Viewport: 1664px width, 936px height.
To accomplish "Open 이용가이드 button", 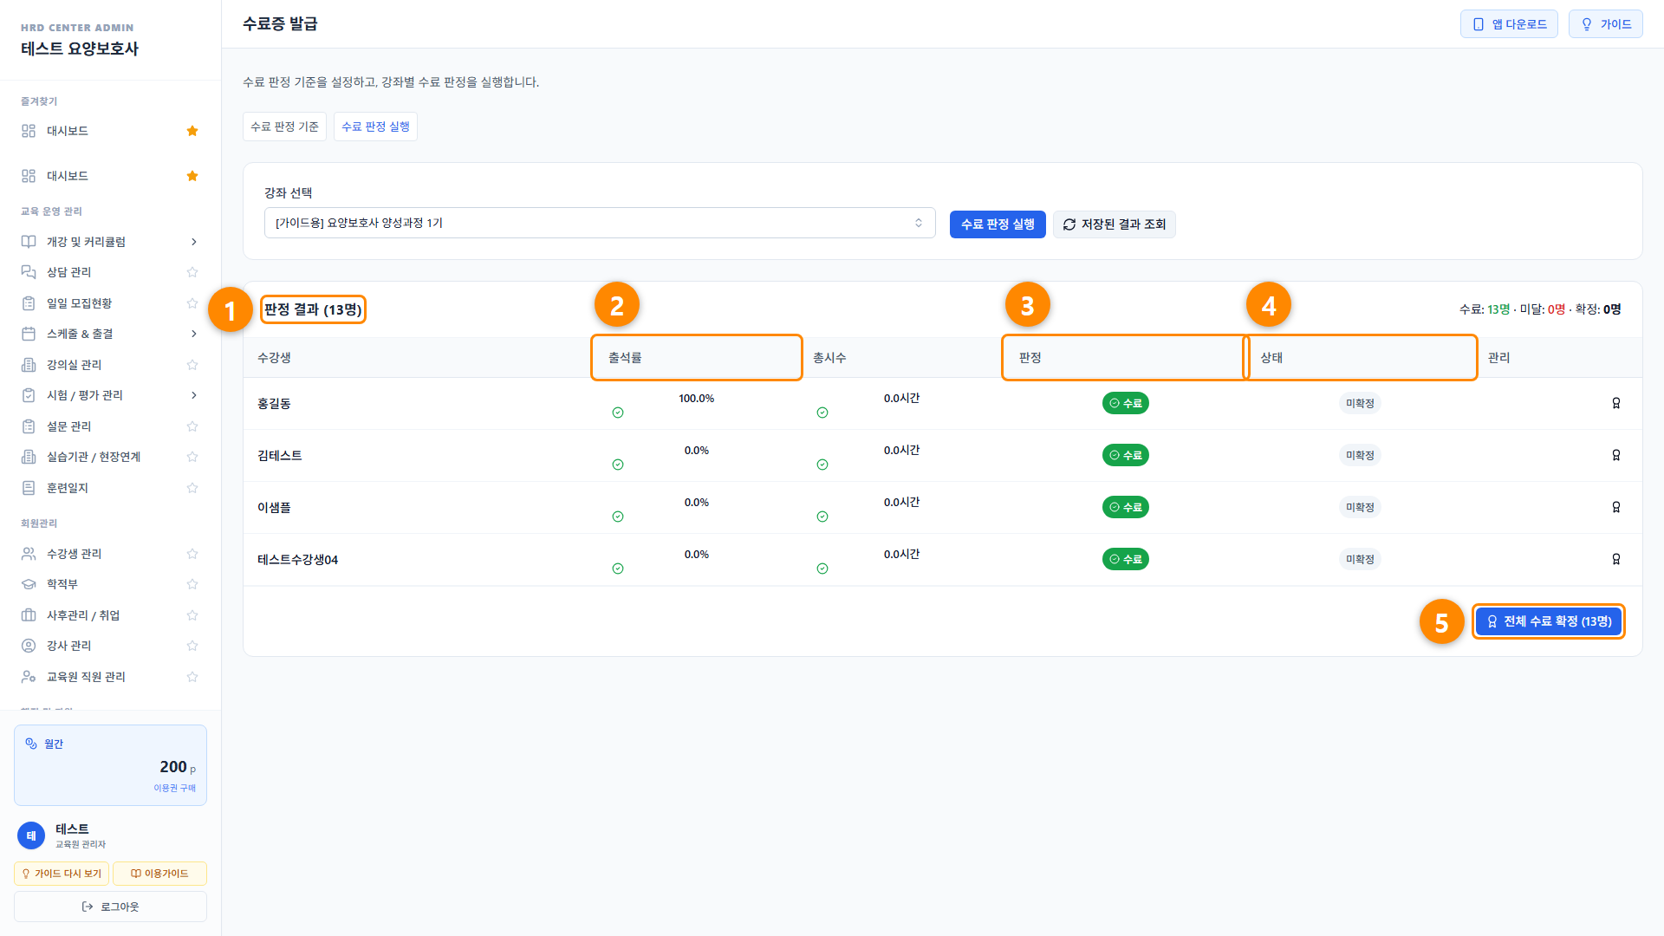I will click(x=159, y=874).
